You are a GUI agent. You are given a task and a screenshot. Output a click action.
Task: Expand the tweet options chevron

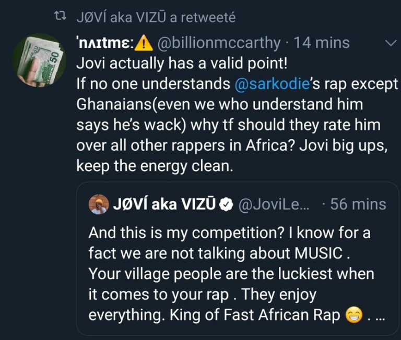coord(390,44)
